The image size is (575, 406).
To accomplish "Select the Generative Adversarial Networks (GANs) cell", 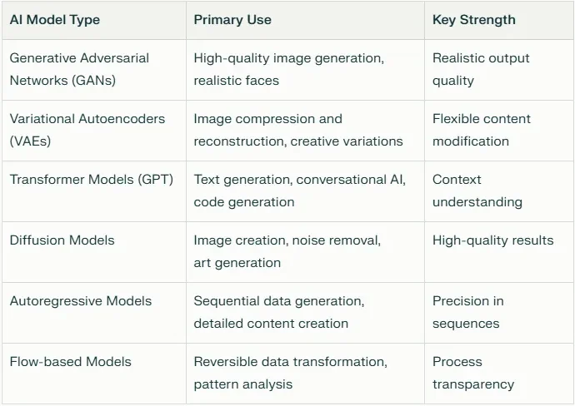I will [79, 69].
